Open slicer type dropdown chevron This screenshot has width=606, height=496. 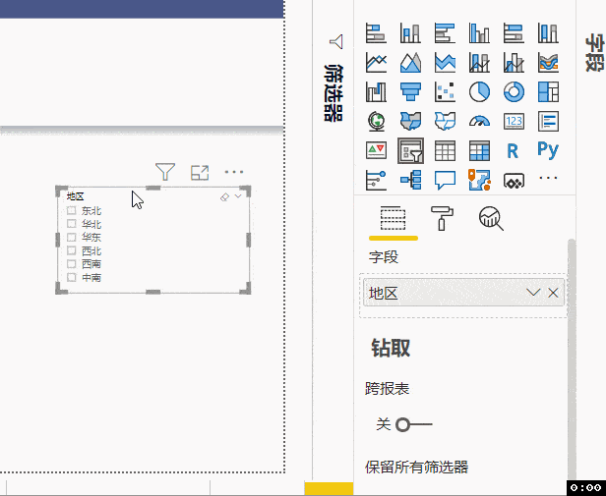point(238,196)
